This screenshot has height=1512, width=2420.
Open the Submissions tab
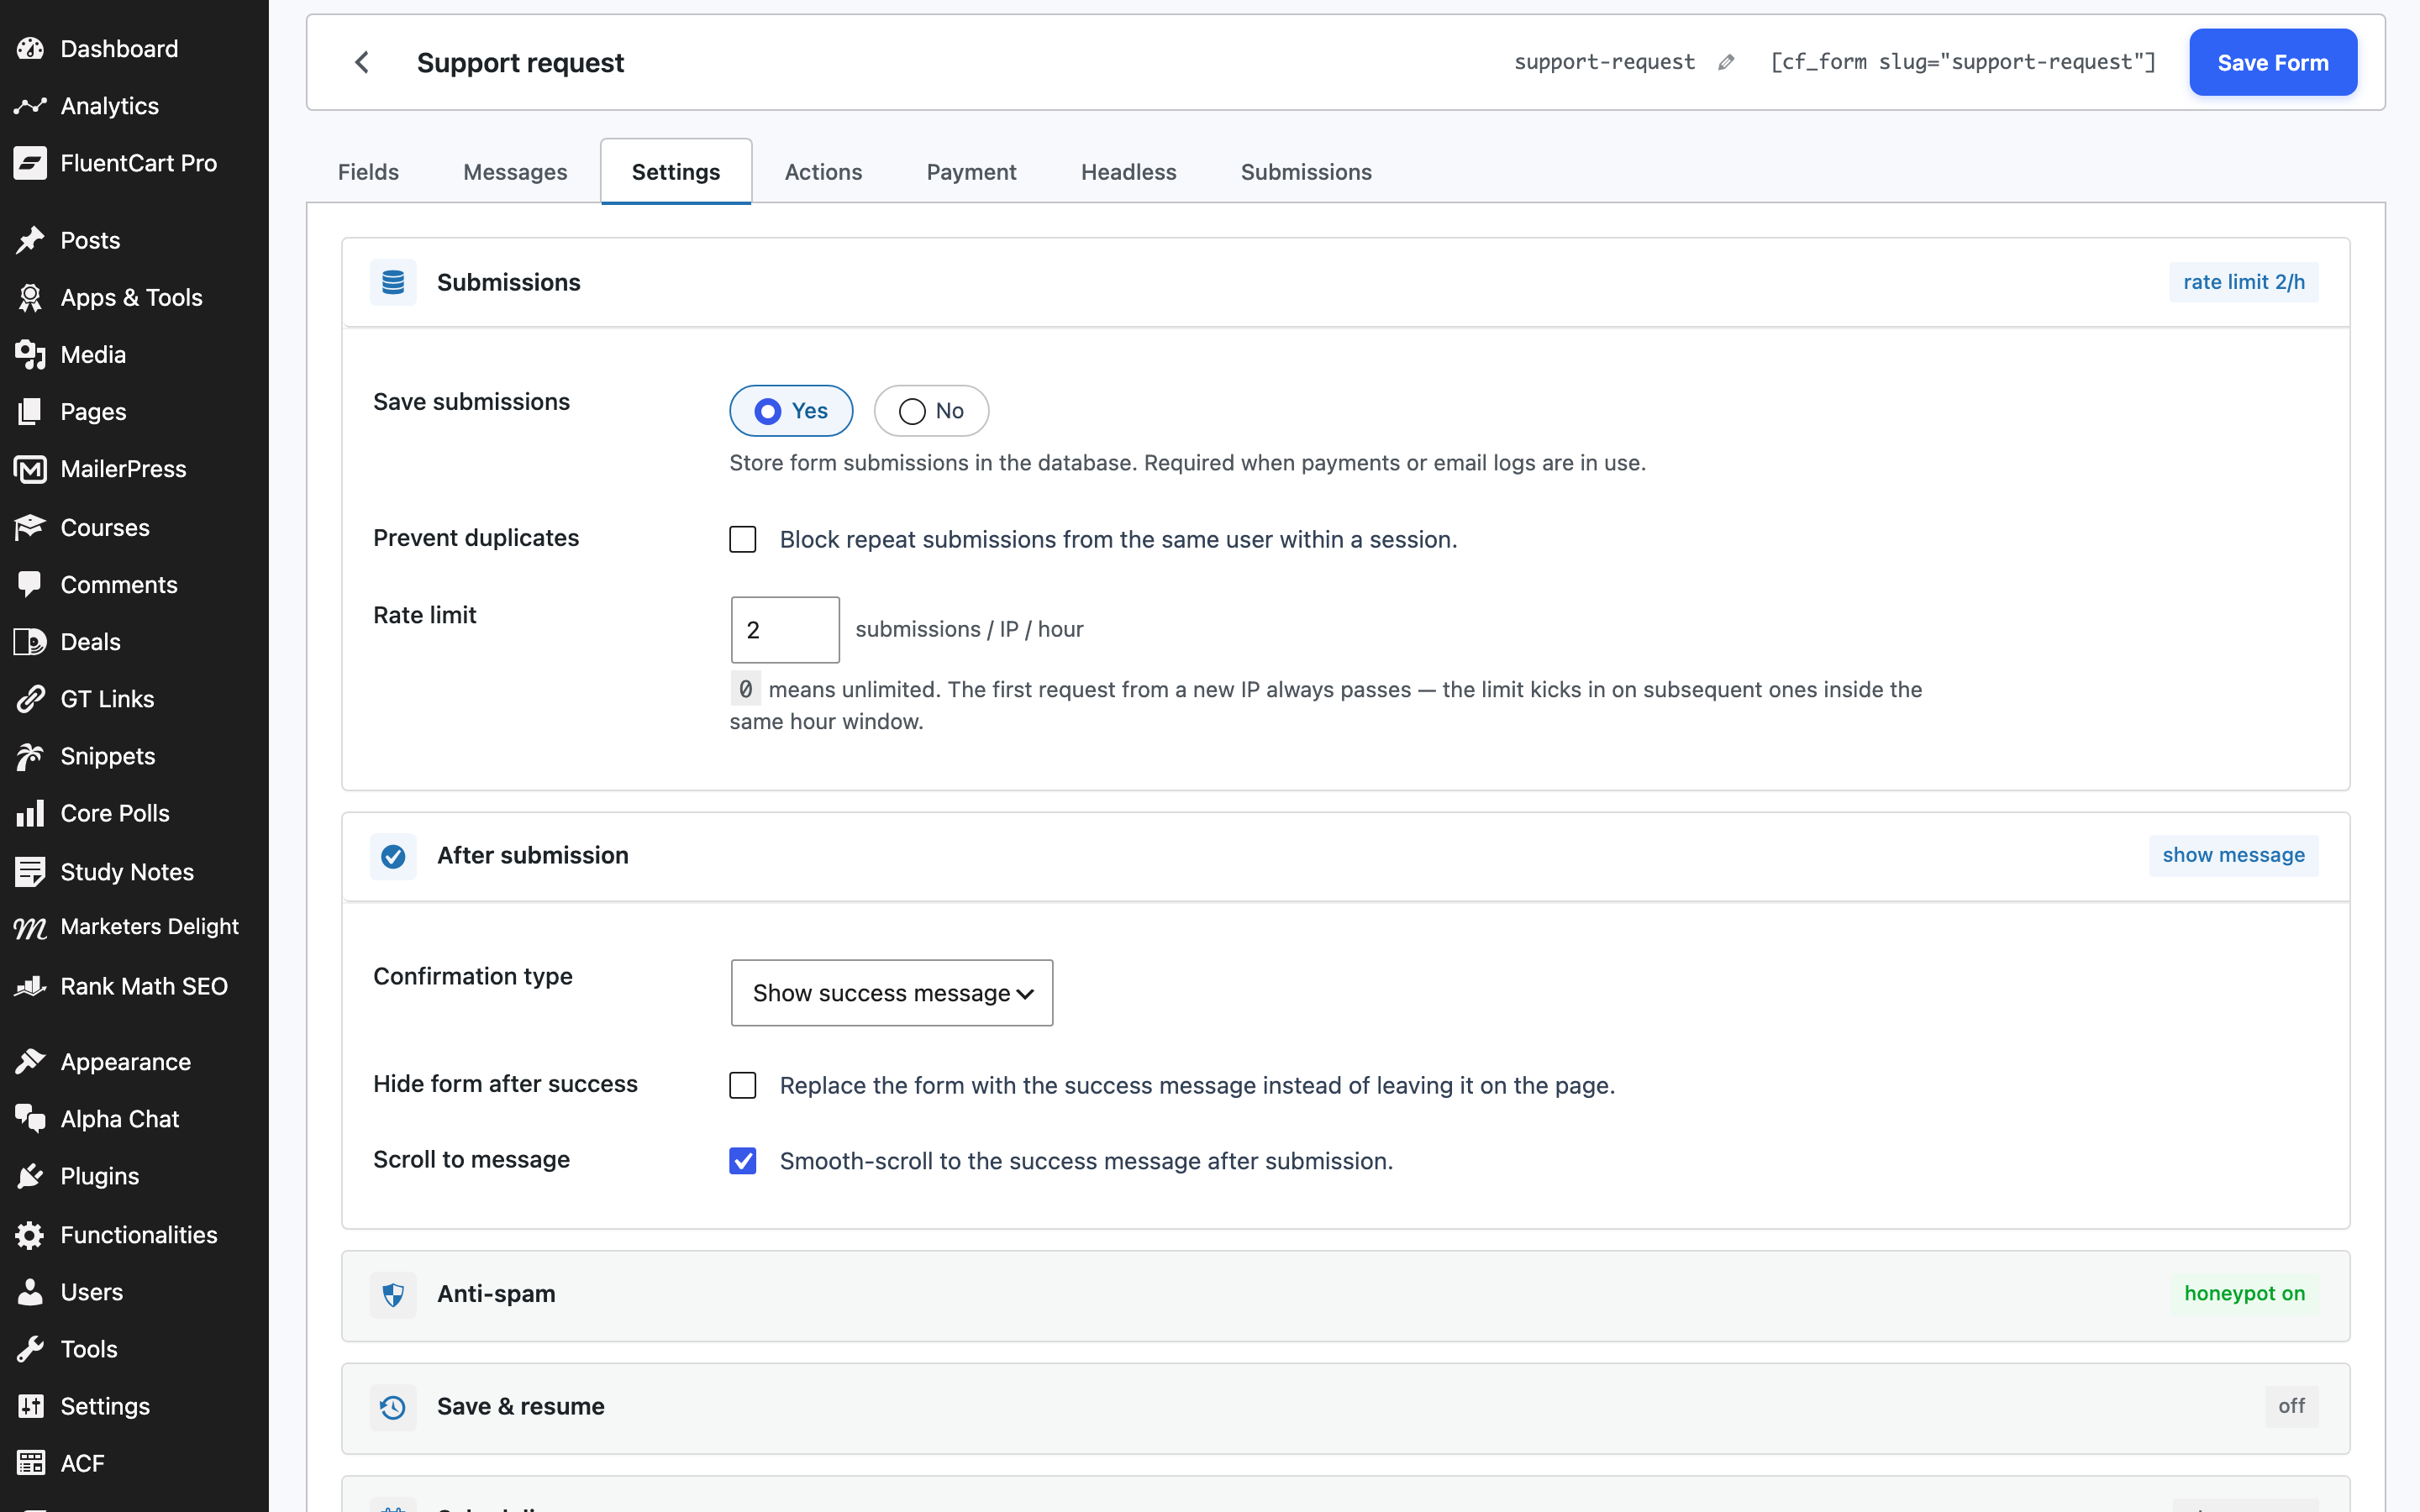pyautogui.click(x=1306, y=172)
